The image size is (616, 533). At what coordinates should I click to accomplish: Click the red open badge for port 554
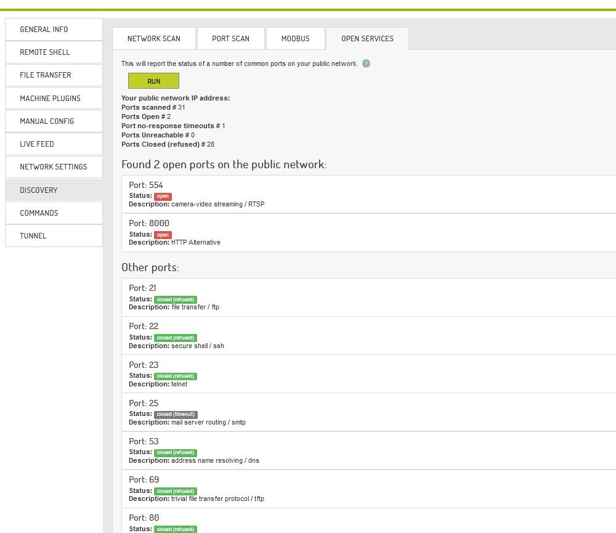pyautogui.click(x=163, y=197)
